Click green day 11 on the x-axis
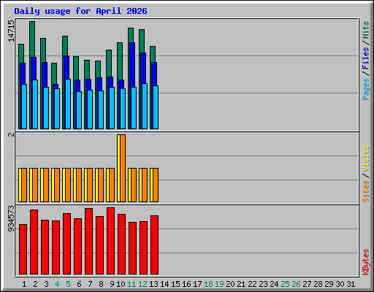Viewport: 374px width, 292px height. click(x=131, y=284)
